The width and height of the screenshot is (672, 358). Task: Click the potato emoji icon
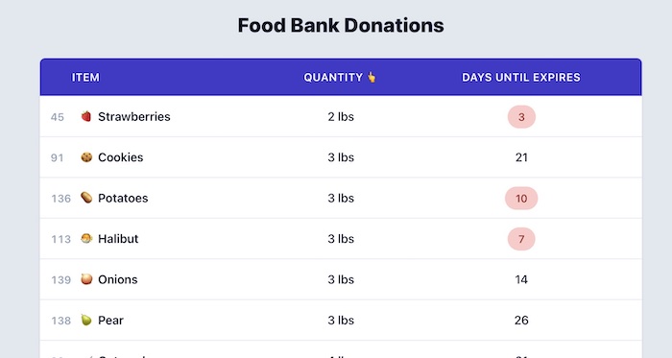click(86, 198)
